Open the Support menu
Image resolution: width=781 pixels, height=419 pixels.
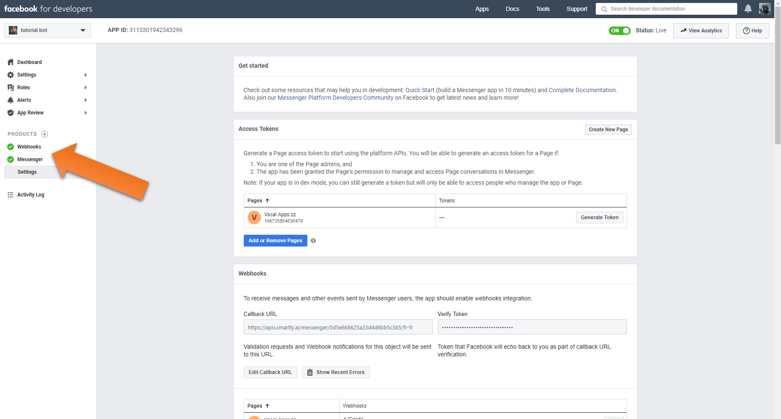tap(577, 9)
